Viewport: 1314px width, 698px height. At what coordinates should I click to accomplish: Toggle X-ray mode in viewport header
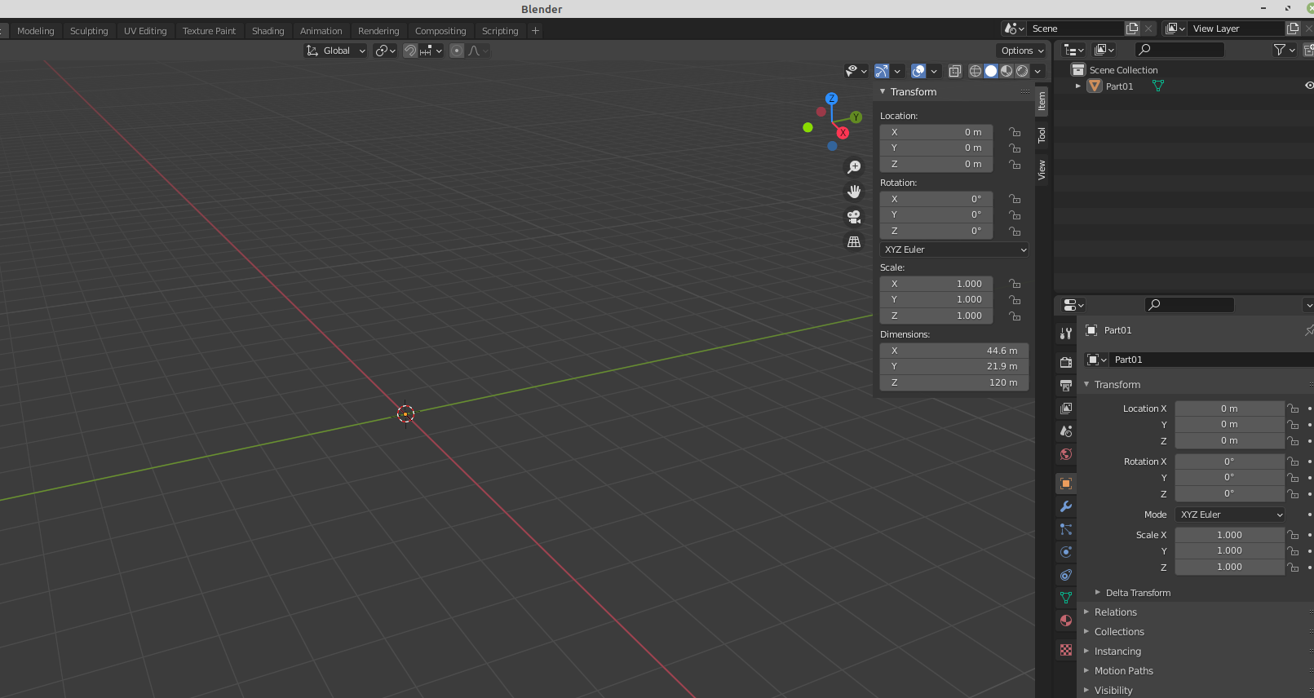click(955, 71)
